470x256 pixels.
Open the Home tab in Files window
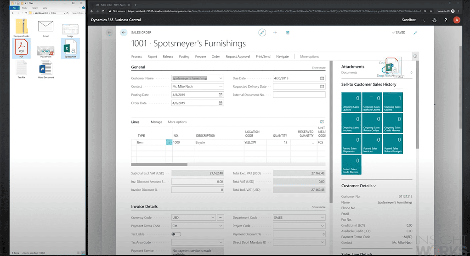point(24,8)
